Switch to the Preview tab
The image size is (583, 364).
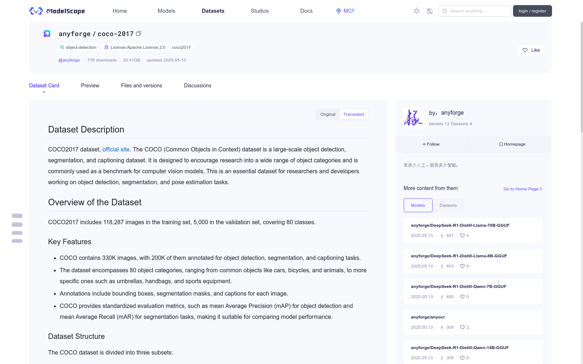90,86
